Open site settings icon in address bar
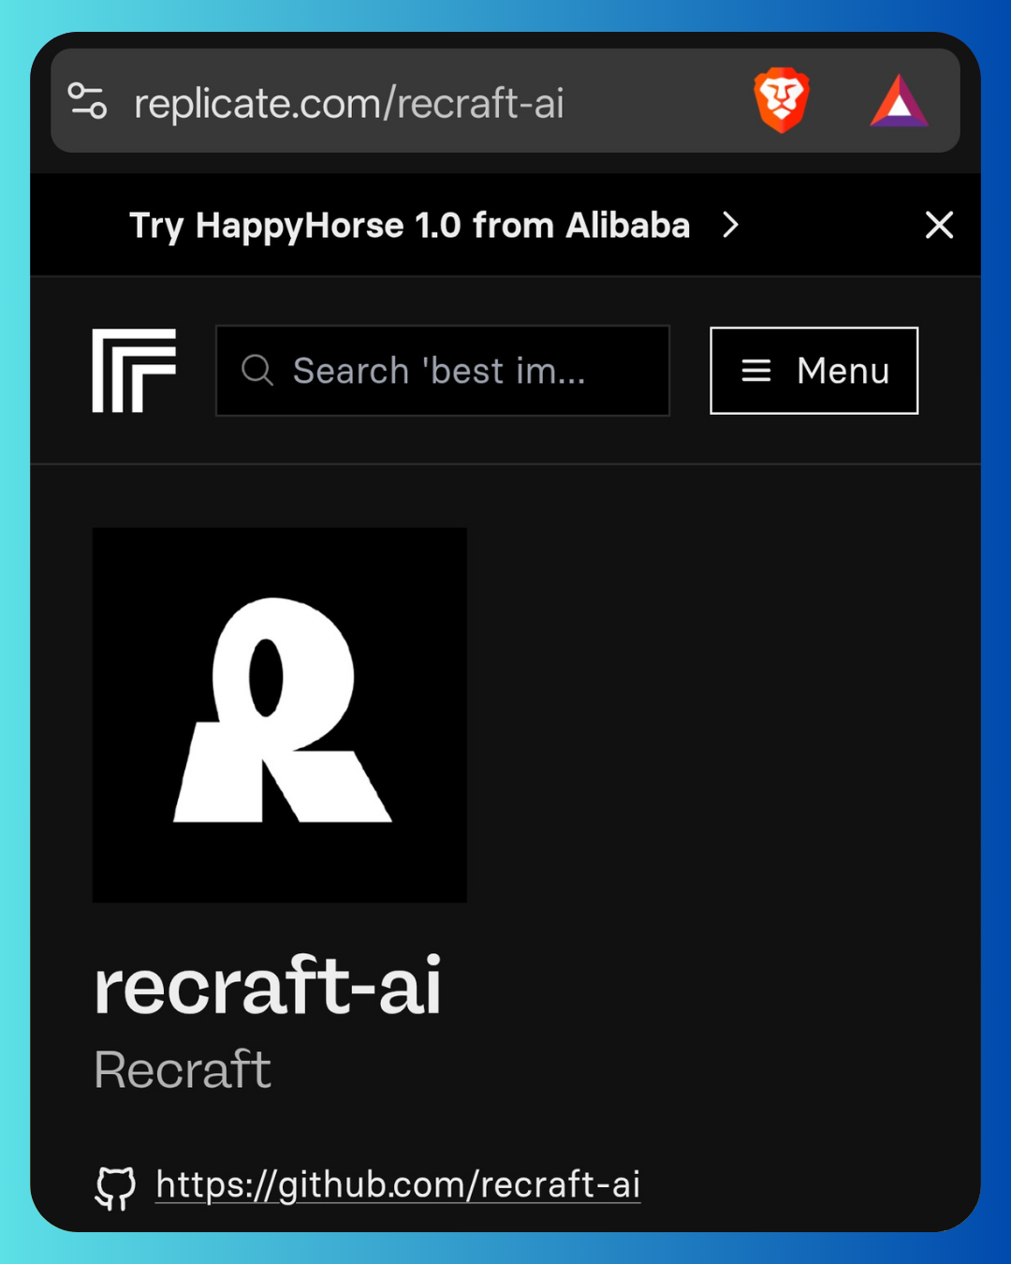 [x=88, y=101]
